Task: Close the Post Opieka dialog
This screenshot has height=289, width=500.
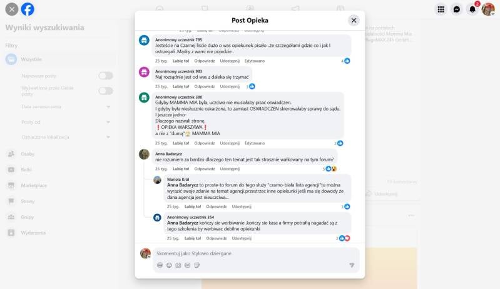Action: (354, 21)
